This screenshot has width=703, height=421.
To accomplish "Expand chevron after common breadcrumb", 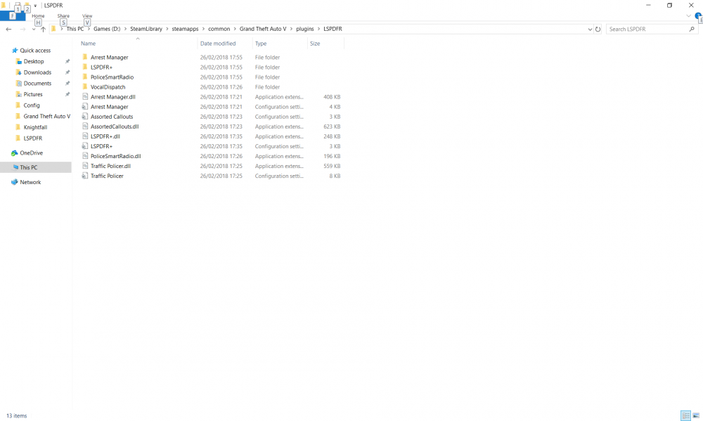I will click(x=235, y=29).
